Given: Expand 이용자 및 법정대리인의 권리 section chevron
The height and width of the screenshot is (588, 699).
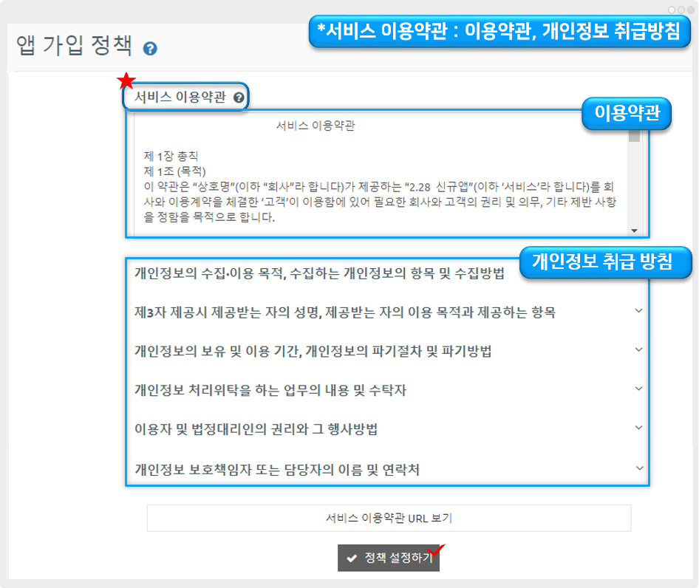Looking at the screenshot, I should coord(638,428).
